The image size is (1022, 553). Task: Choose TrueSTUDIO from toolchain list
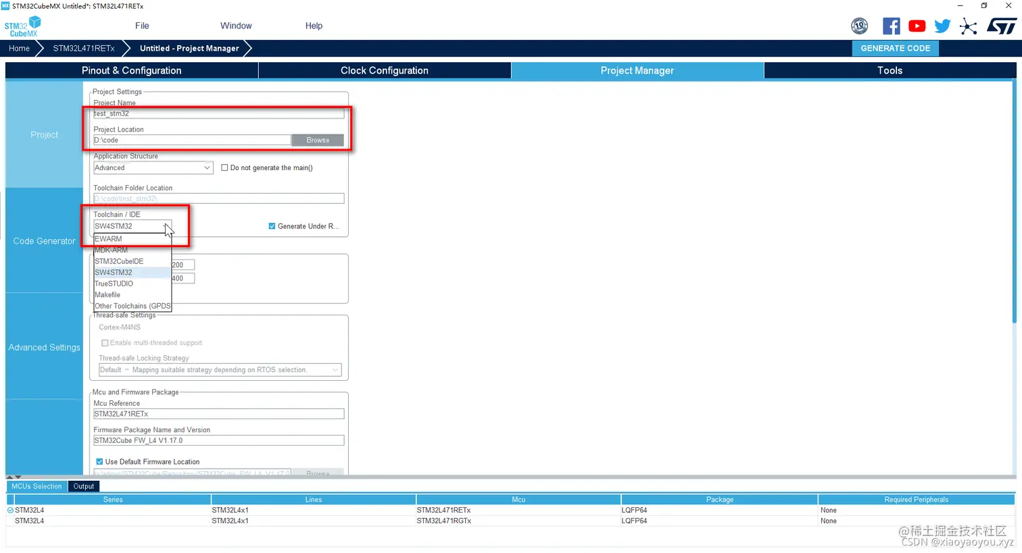[132, 284]
